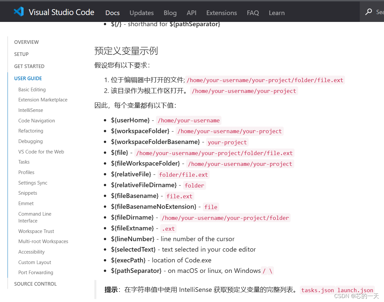Expand the SETUP sidebar section
Image resolution: width=384 pixels, height=302 pixels.
(x=21, y=54)
